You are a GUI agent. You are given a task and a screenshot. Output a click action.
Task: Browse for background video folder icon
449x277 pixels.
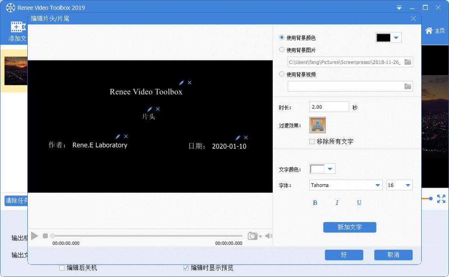click(408, 87)
